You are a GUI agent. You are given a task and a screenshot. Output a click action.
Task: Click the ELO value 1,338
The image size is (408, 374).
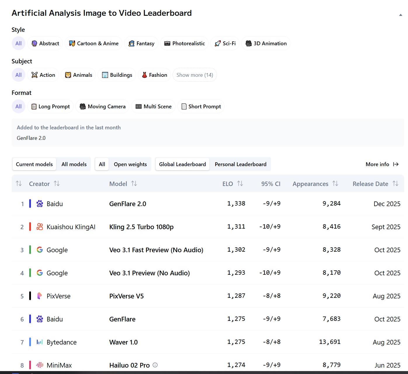pos(236,203)
